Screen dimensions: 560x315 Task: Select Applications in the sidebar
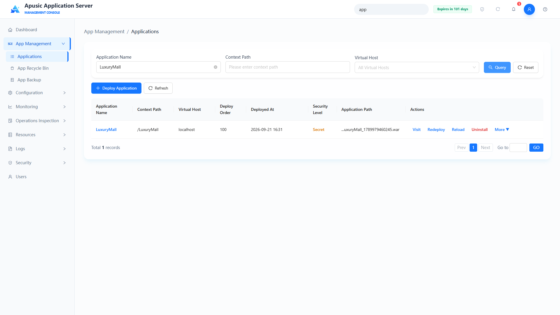pyautogui.click(x=37, y=57)
